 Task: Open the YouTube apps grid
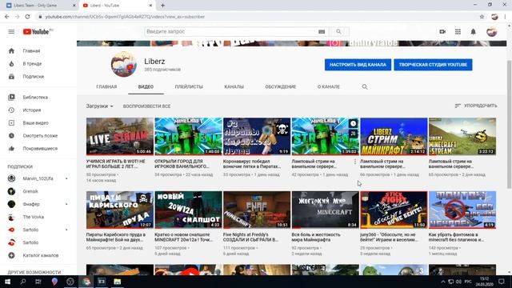coord(458,32)
